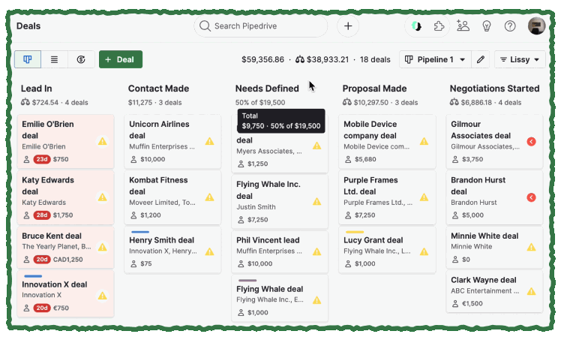Select the Proposal Made stage header
Viewport: 561px width, 340px height.
tap(374, 89)
